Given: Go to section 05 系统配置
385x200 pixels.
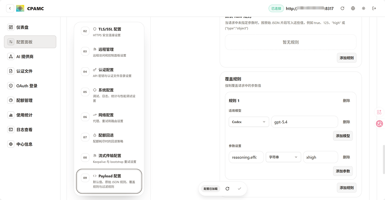Looking at the screenshot, I should [109, 95].
